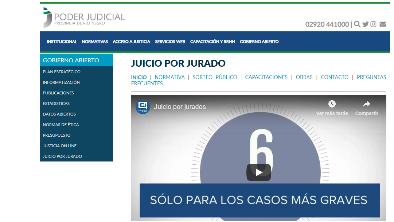Open the INSTITUCIONAL menu
The height and width of the screenshot is (222, 394).
pyautogui.click(x=62, y=42)
